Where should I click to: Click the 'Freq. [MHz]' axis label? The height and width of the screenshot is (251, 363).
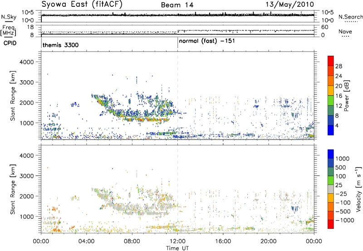[x=9, y=31]
